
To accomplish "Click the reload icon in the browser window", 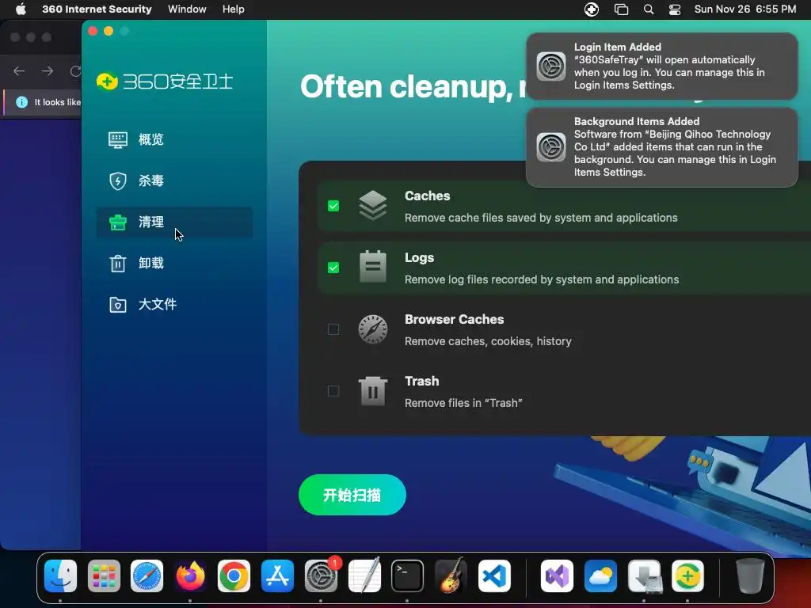I will (x=75, y=70).
